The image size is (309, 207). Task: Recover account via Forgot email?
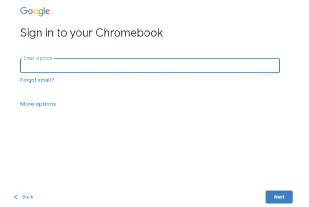pyautogui.click(x=37, y=80)
